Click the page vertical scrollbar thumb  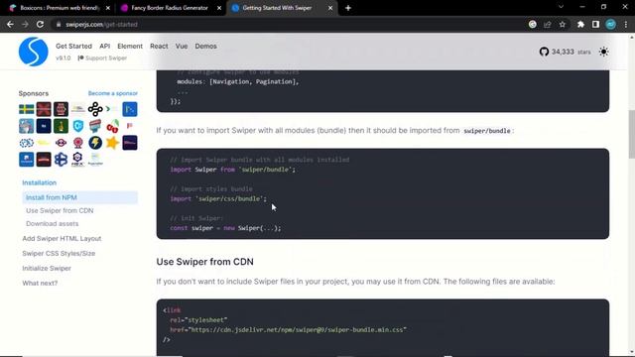point(631,134)
